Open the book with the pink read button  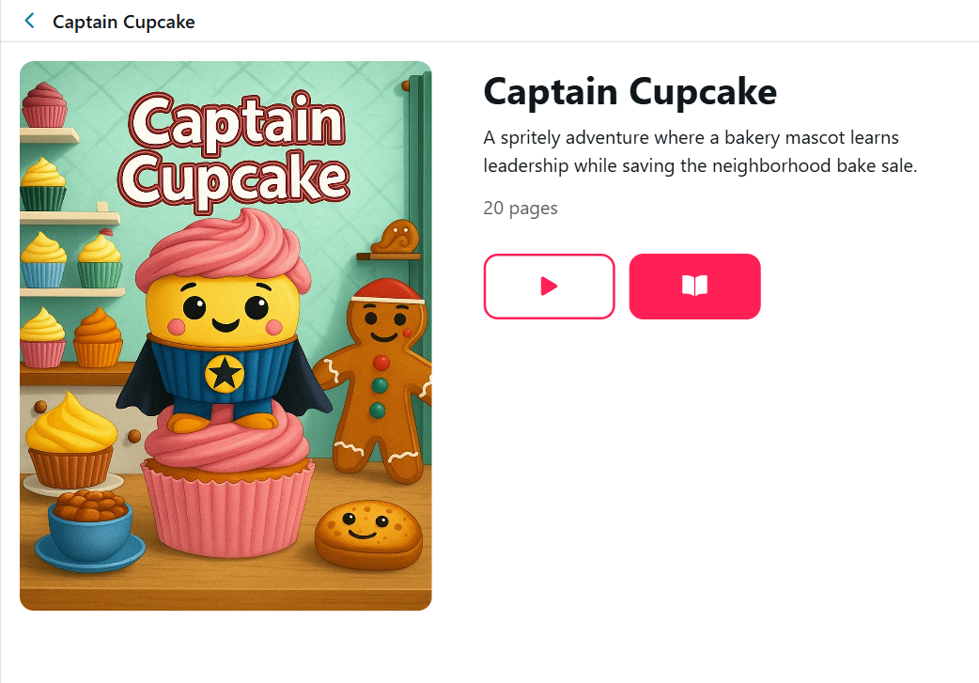(695, 287)
